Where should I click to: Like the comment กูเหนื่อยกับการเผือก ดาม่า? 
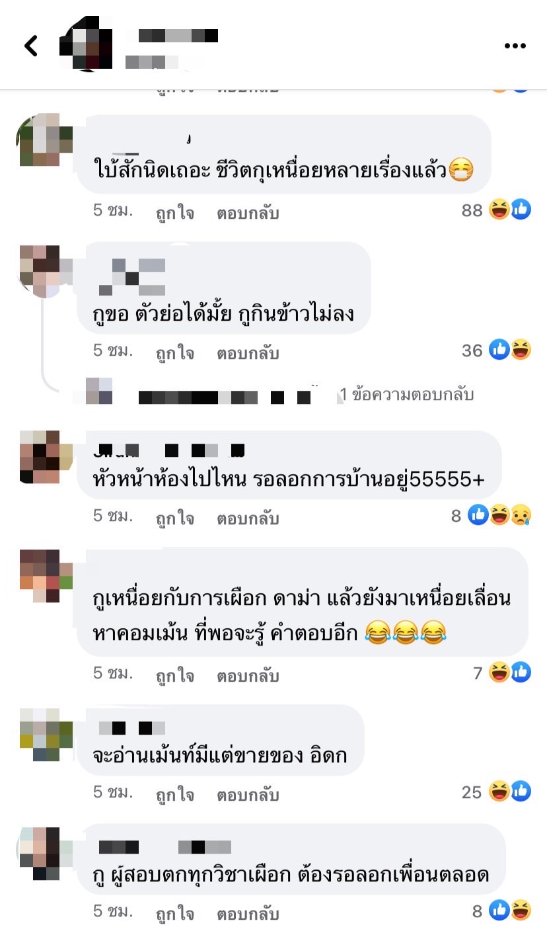[174, 676]
